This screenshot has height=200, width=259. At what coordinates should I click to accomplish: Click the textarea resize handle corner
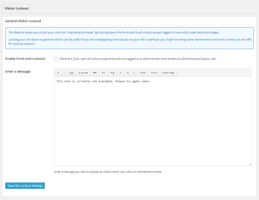pyautogui.click(x=250, y=164)
